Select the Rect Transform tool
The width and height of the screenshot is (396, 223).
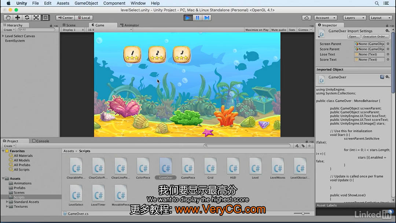45,18
